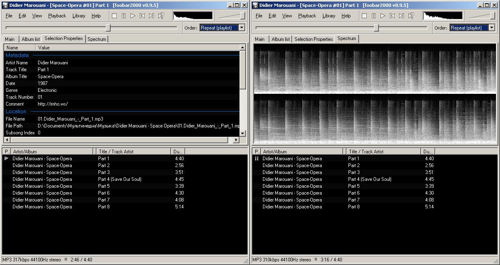Click Artist/Album column header in right playlist
500x265 pixels.
[303, 152]
